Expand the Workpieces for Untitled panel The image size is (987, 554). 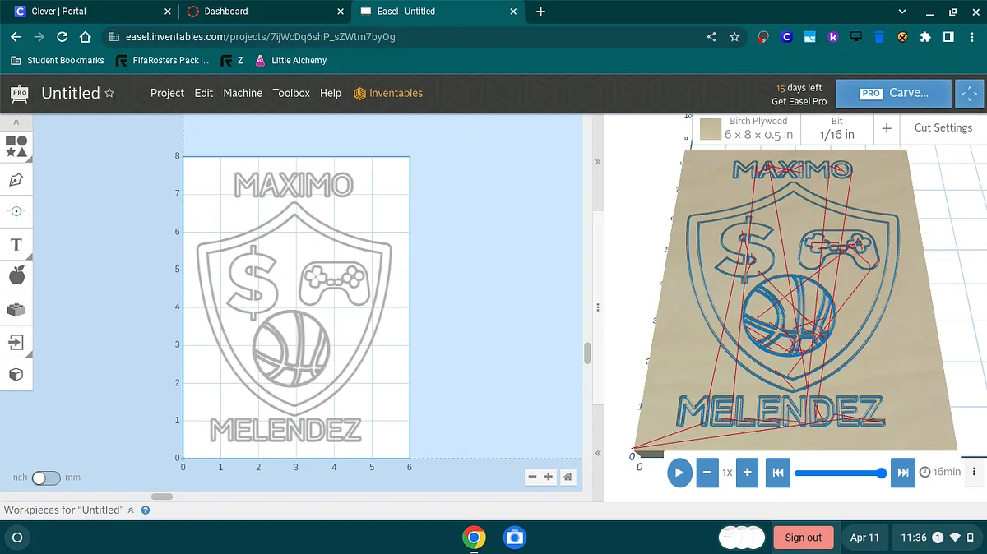click(131, 510)
